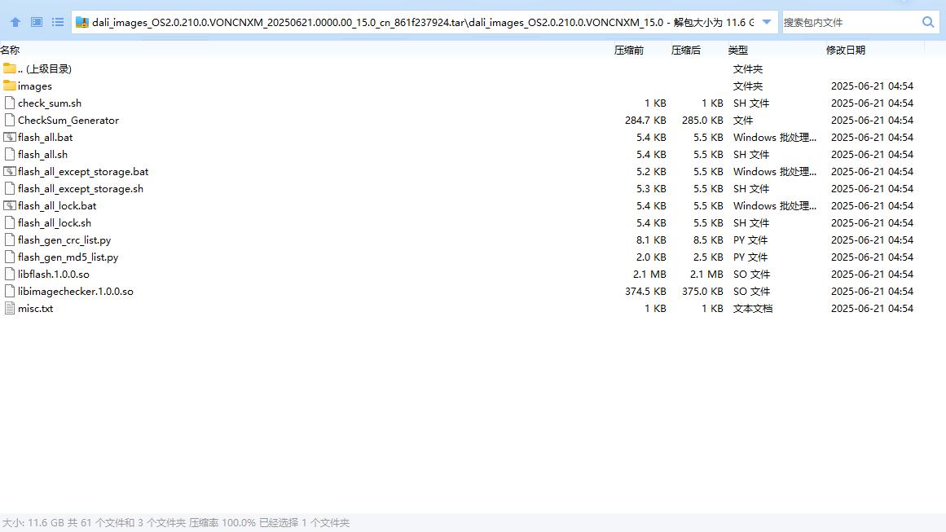Sort by the 名称 column header

pyautogui.click(x=11, y=50)
